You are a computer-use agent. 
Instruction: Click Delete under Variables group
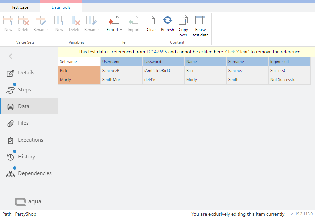coord(74,23)
